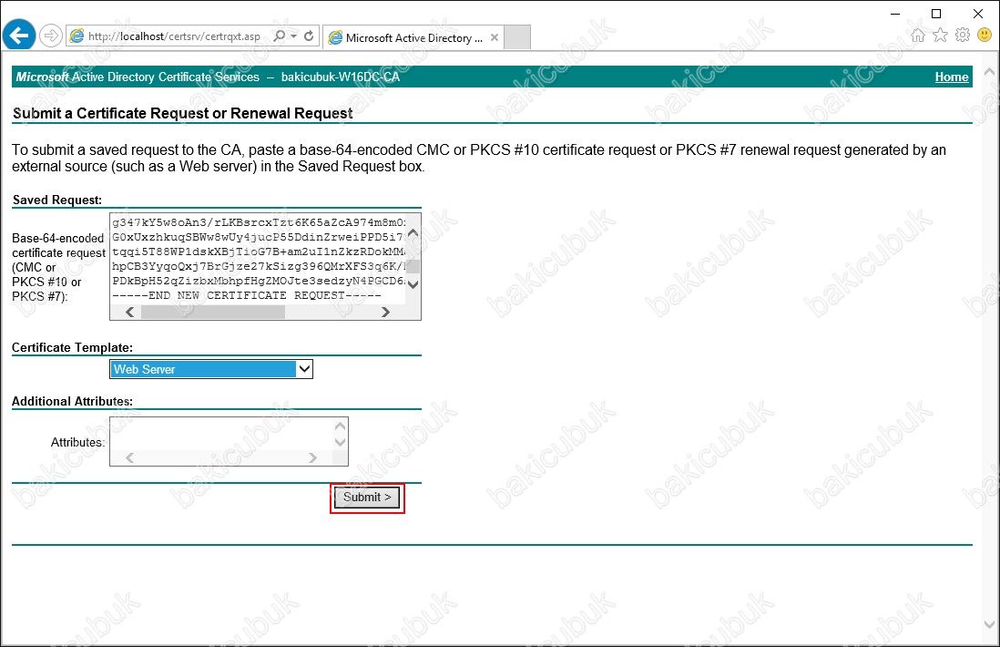Click the Internet Explorer icon in address bar

point(77,36)
